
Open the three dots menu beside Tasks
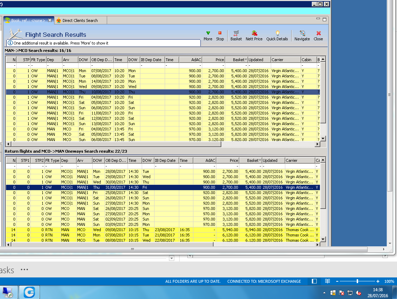pos(24,270)
